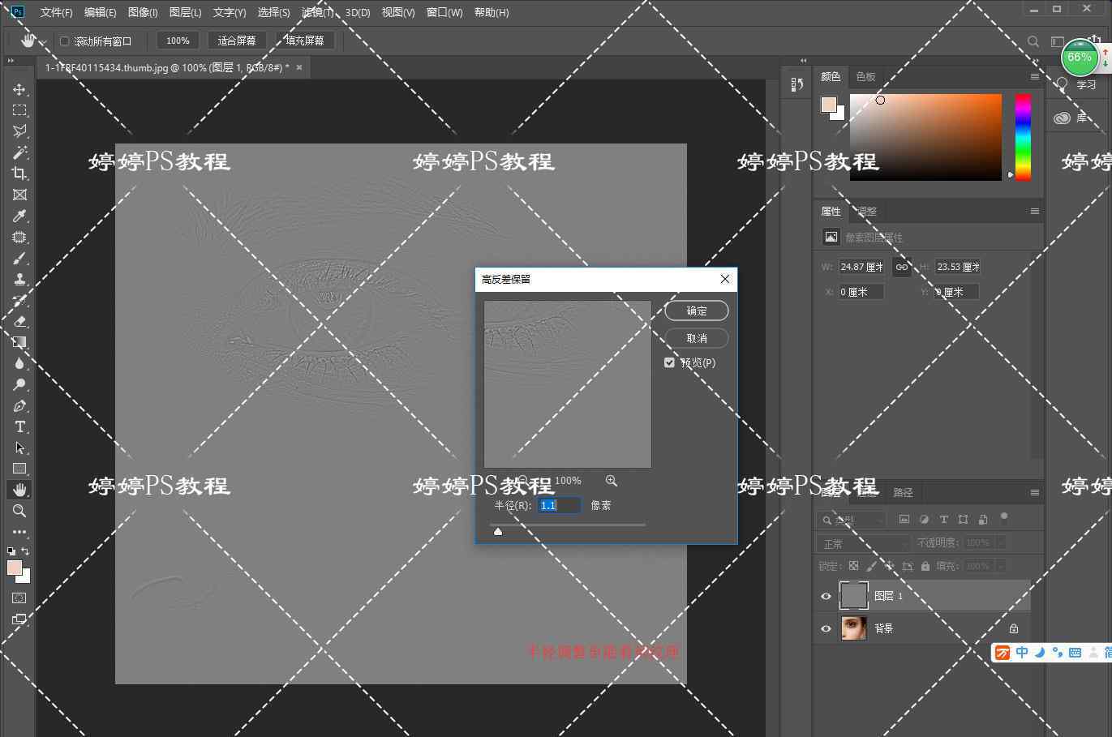Change the screen mode
The image size is (1112, 737).
[x=19, y=619]
